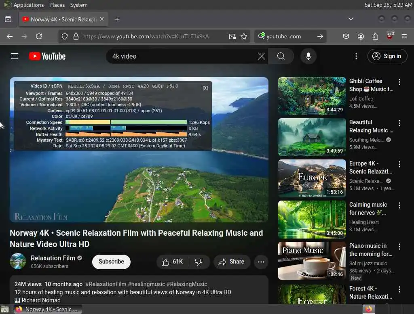Open options for Ghibli Coffee Shop video
The width and height of the screenshot is (414, 314).
(399, 82)
